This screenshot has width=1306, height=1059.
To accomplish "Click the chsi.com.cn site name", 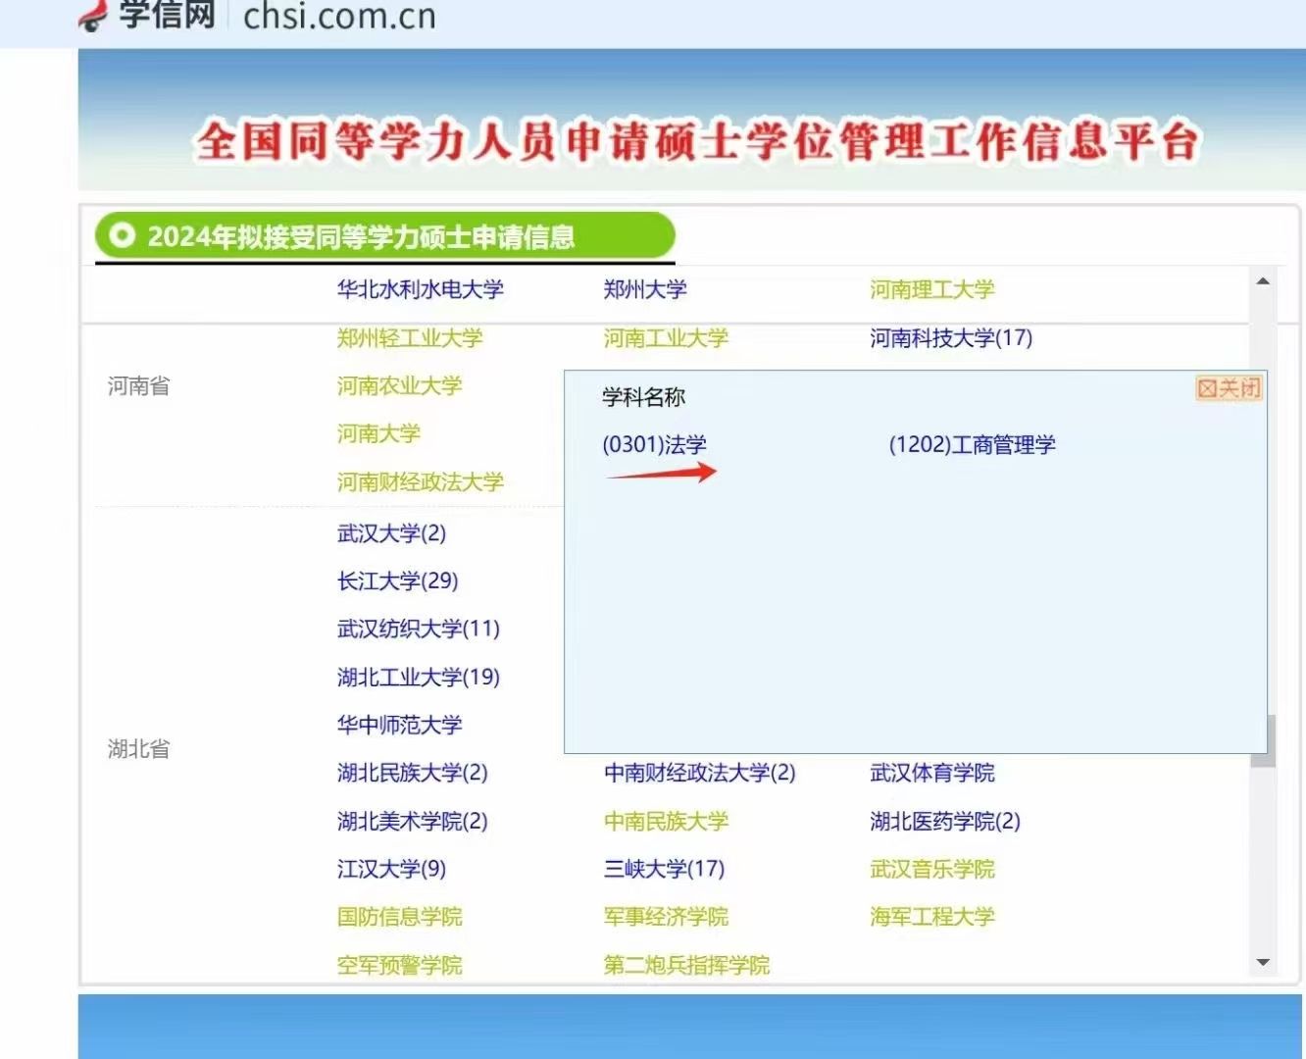I will click(339, 16).
